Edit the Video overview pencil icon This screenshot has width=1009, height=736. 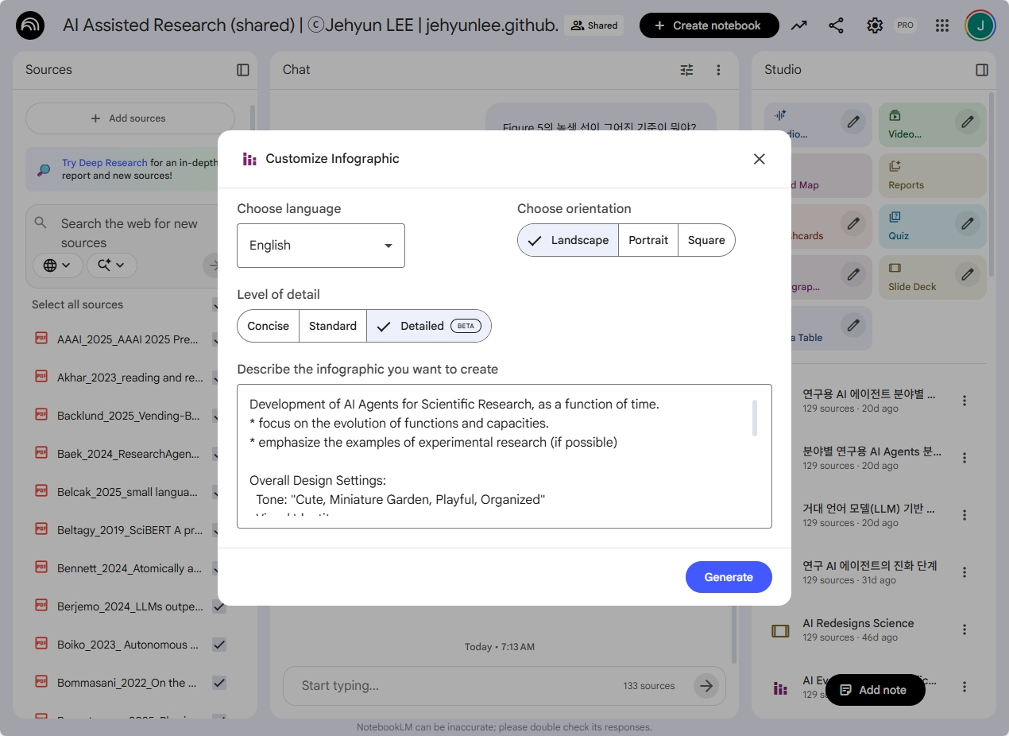(x=967, y=122)
